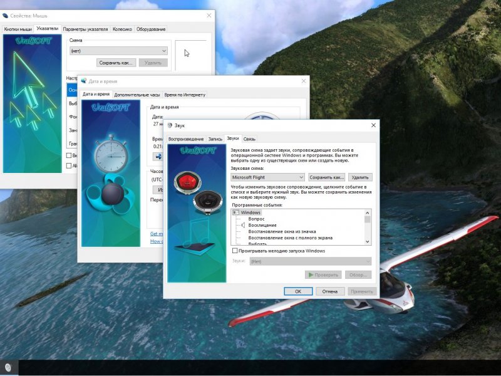The image size is (501, 376).
Task: Open the Связь tab in Sound window
Action: [249, 139]
